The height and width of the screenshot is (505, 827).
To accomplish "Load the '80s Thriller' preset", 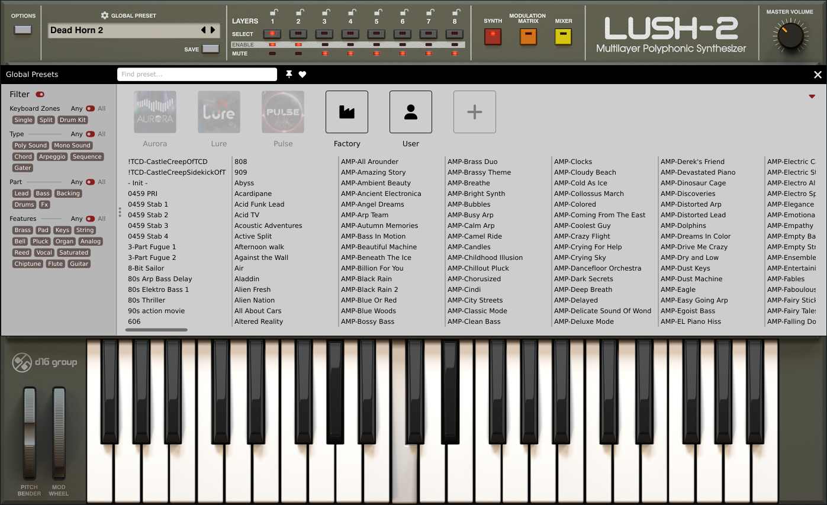I will (x=147, y=300).
